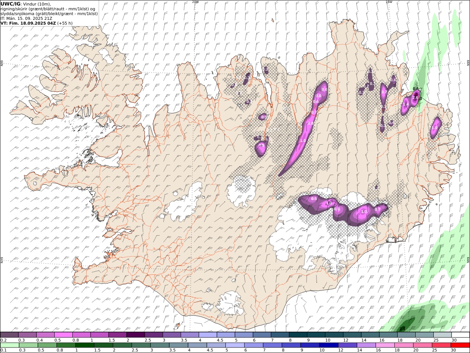Click the '20W' longitude label at top
The height and width of the screenshot is (353, 470).
(195, 2)
